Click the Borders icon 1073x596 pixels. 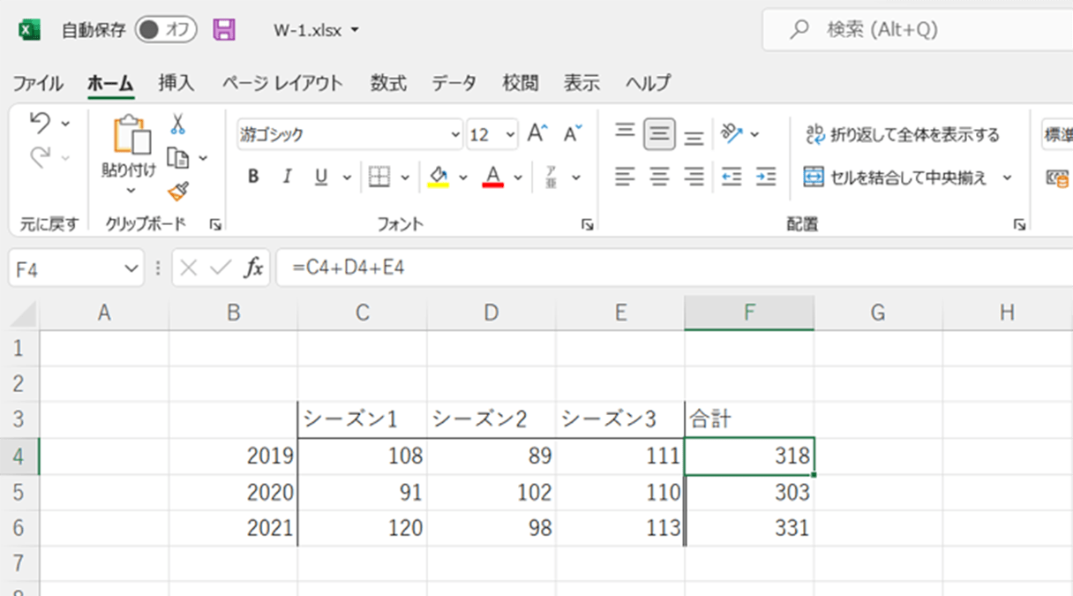tap(379, 177)
